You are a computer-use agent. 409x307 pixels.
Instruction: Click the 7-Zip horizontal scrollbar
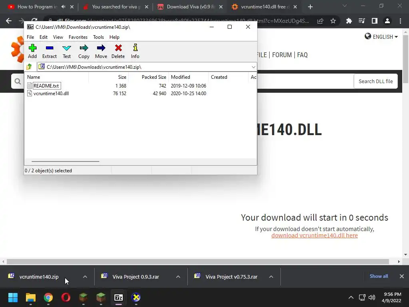pos(65,161)
